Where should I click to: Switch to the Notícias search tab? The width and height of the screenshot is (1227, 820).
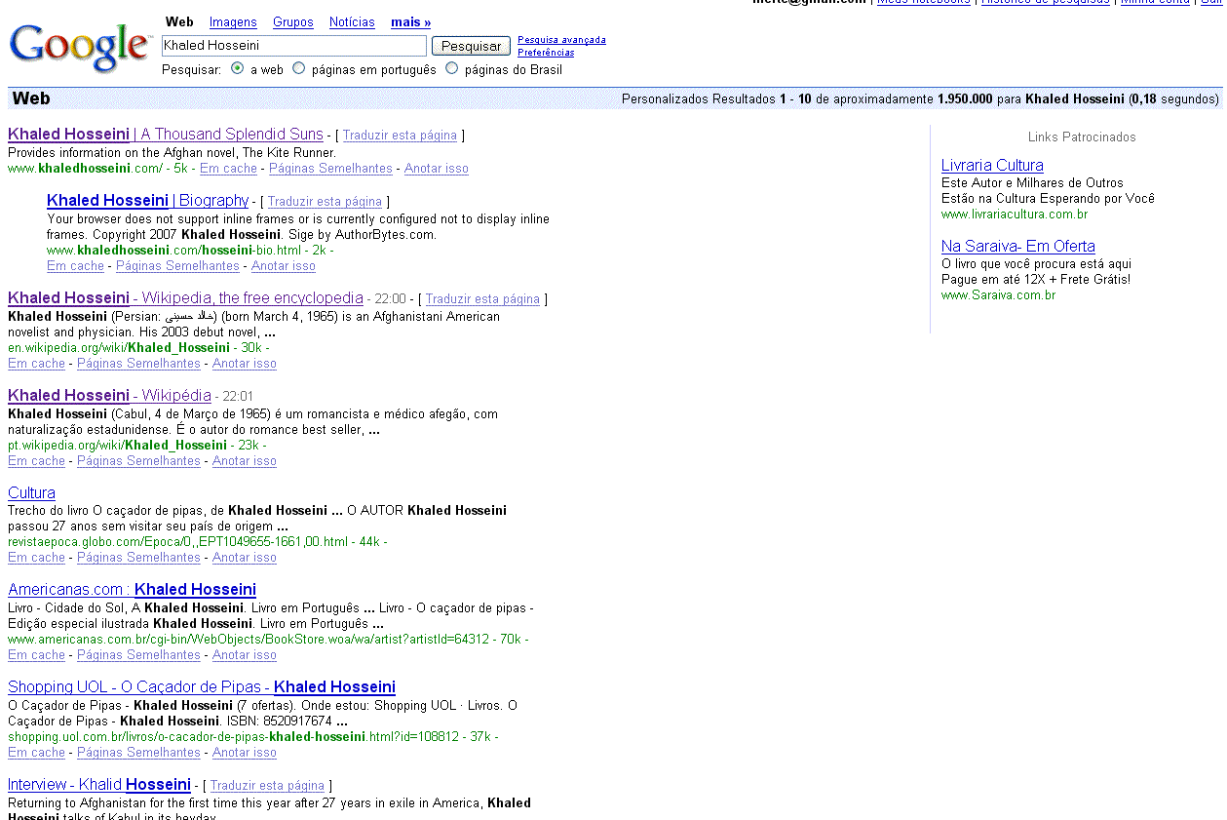tap(352, 22)
